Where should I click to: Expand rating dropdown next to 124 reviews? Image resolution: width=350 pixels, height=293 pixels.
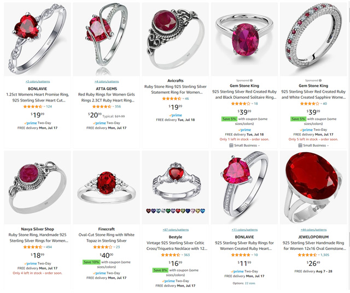(x=44, y=106)
